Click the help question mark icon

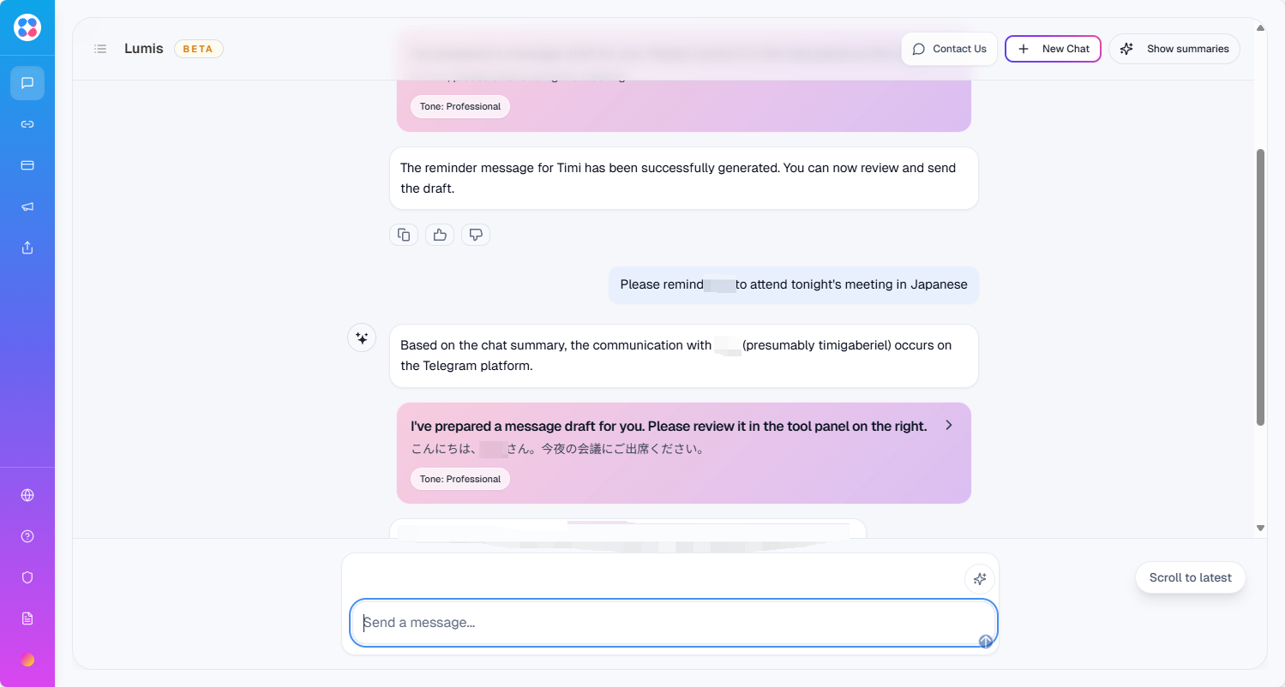click(27, 536)
